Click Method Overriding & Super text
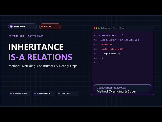This screenshot has height=122, width=162. click(x=116, y=91)
